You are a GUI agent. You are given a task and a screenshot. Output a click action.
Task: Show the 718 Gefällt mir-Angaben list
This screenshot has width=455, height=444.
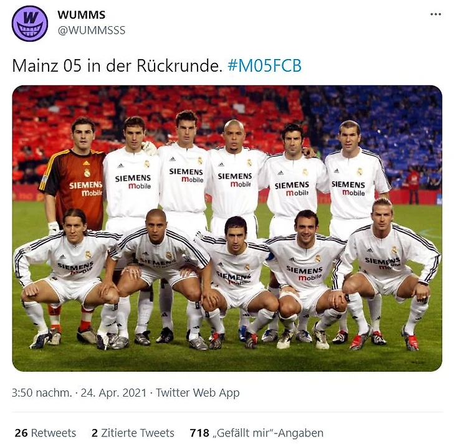[257, 433]
